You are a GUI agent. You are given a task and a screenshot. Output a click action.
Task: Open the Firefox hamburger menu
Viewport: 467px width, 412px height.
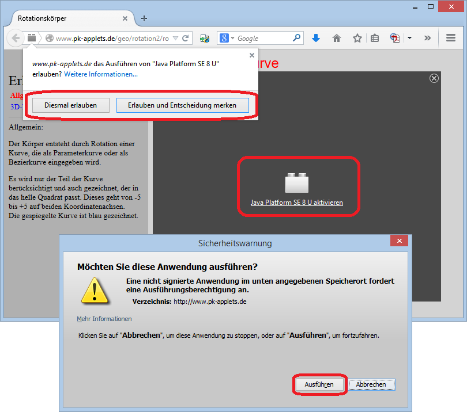[x=451, y=39]
